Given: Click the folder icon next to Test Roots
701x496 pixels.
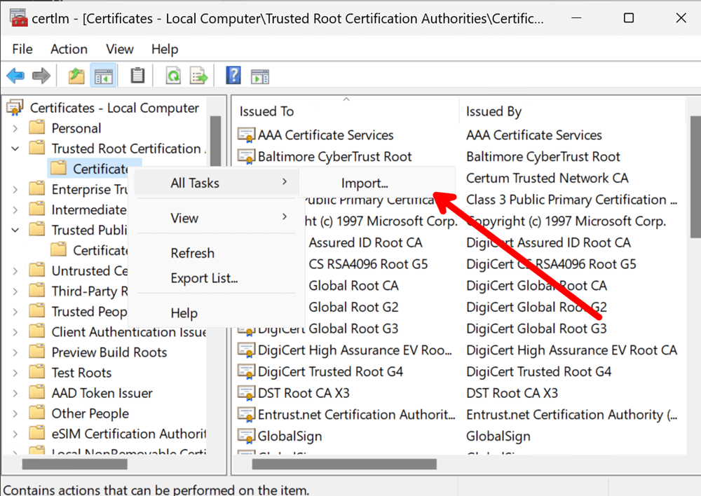Looking at the screenshot, I should click(37, 372).
